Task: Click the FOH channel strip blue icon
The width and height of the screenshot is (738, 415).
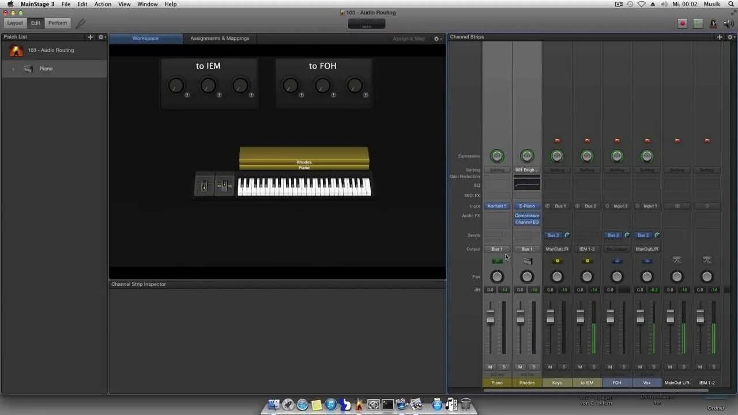Action: [617, 261]
